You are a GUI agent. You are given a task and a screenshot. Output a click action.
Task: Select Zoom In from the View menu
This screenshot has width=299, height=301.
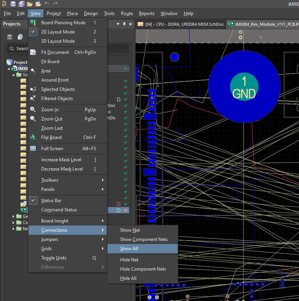(50, 110)
